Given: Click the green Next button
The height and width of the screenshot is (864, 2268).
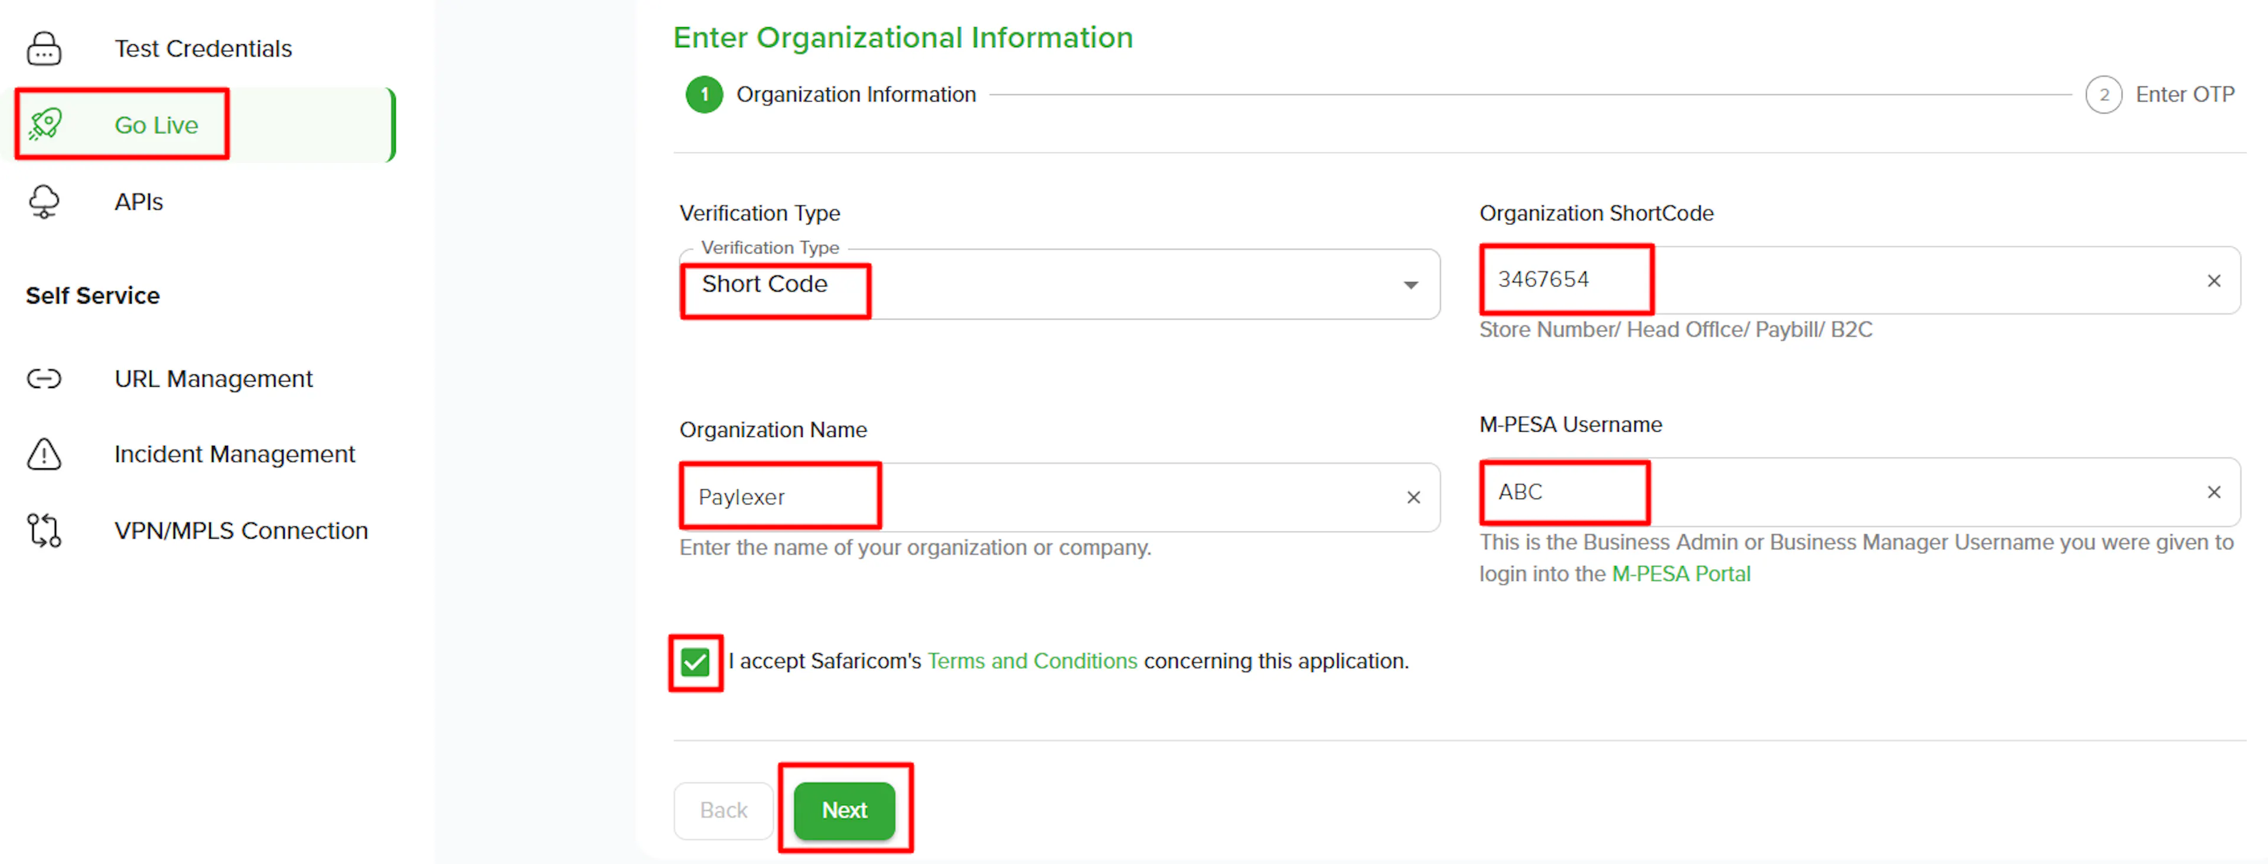Looking at the screenshot, I should (x=843, y=810).
